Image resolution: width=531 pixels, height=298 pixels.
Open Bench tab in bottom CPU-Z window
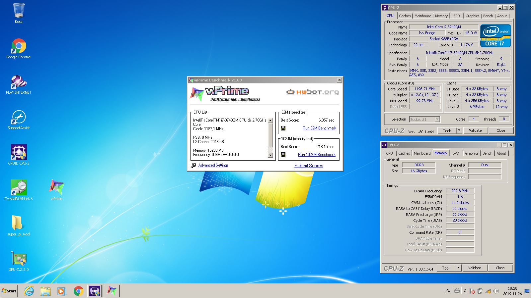coord(487,153)
